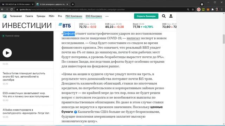Click the Скрыть баннеры button
This screenshot has width=225, height=126.
[146, 16]
